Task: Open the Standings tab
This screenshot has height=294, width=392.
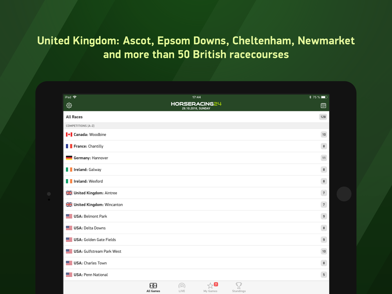Action: (x=239, y=287)
